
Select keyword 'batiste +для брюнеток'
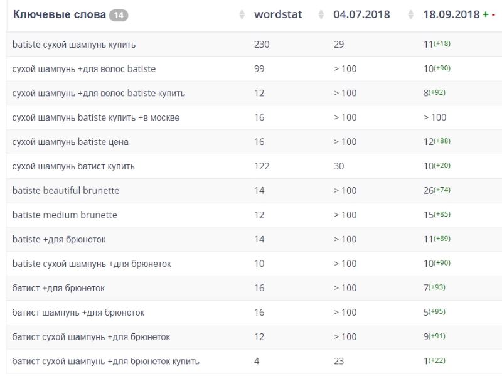[x=59, y=240]
